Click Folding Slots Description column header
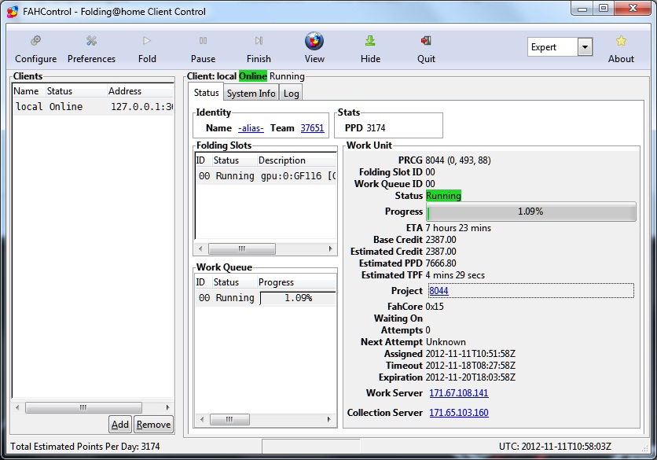 [x=296, y=160]
